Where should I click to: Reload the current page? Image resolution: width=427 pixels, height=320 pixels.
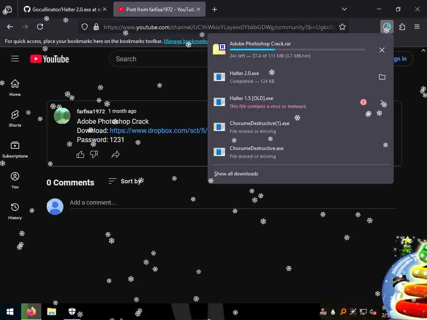click(40, 27)
